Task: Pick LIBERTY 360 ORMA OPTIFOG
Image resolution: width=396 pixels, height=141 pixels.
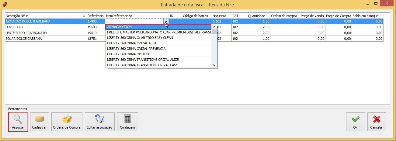Action: click(158, 54)
